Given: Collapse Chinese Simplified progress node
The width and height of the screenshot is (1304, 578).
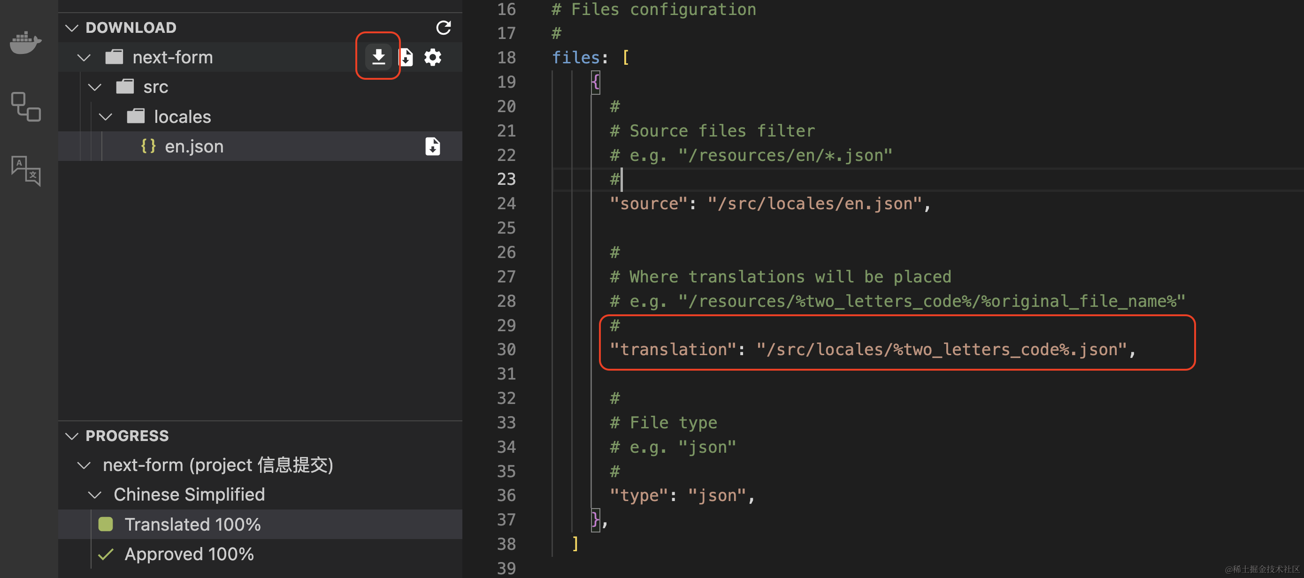Looking at the screenshot, I should (95, 494).
